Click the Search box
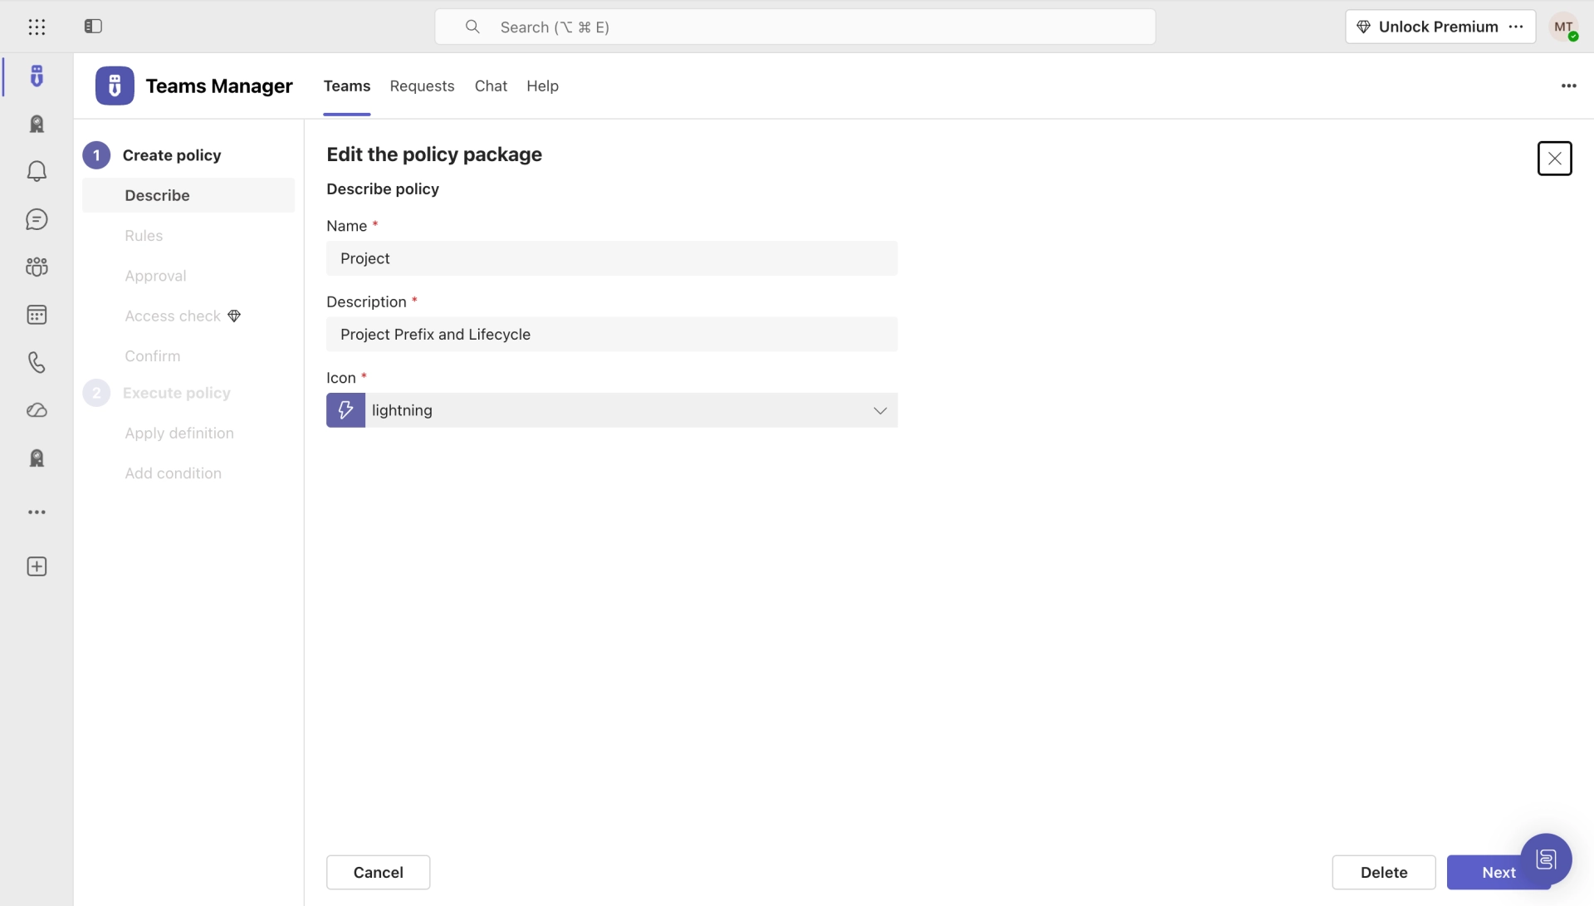This screenshot has height=906, width=1594. coord(795,27)
